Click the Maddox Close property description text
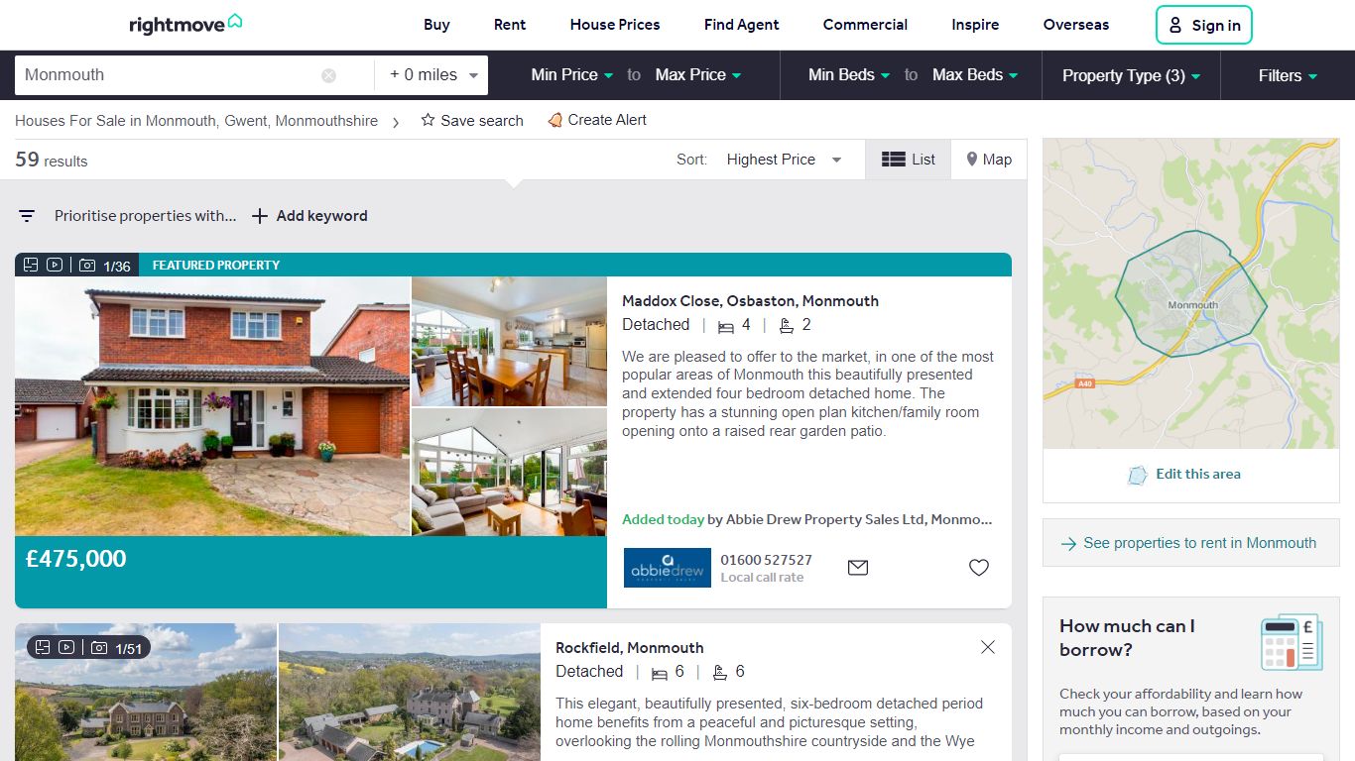 [x=808, y=393]
